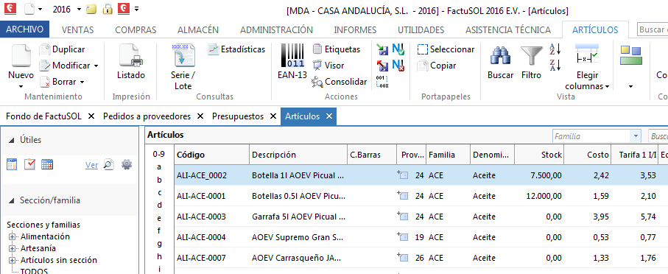
Task: Open the calendar icon in Útiles
Action: click(47, 164)
